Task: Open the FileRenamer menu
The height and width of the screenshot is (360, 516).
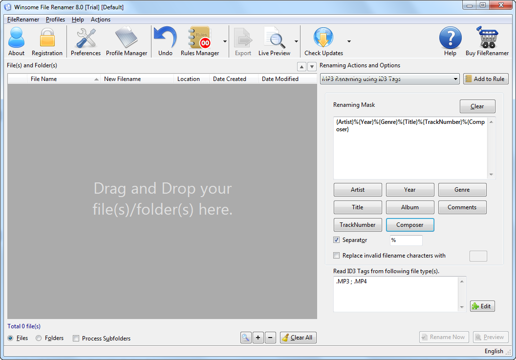Action: [x=23, y=20]
